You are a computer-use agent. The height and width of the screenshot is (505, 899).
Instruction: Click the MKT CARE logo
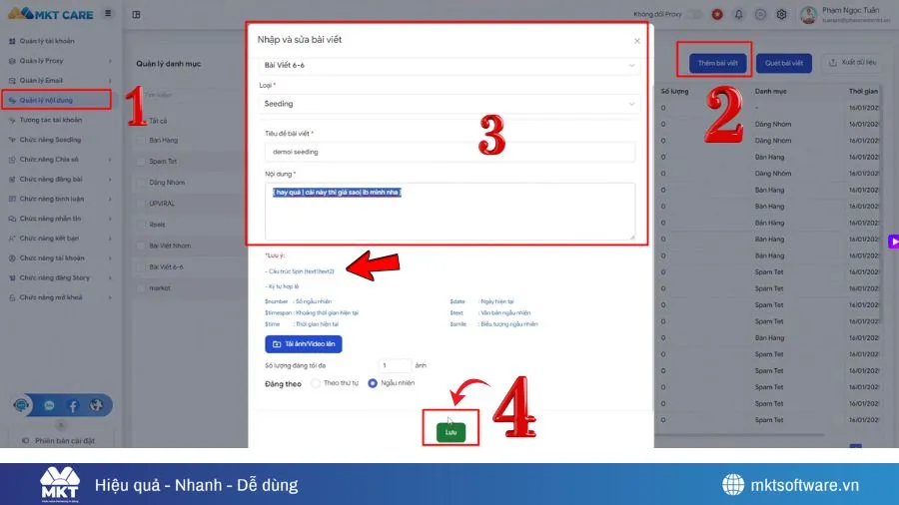coord(51,14)
